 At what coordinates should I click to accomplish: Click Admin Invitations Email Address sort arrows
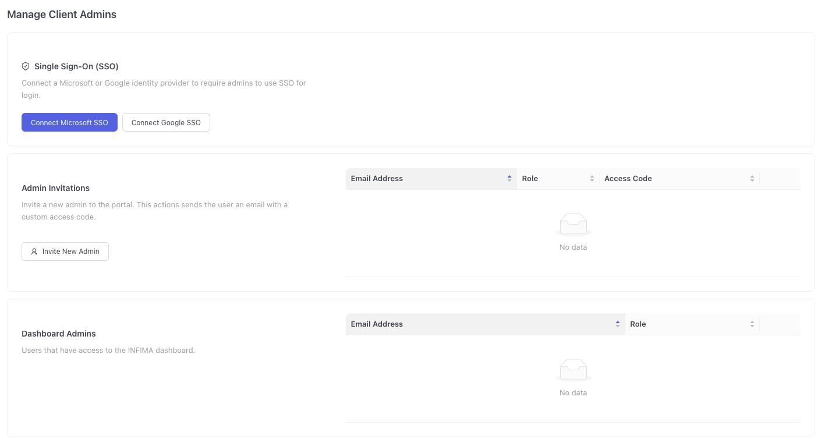[509, 179]
